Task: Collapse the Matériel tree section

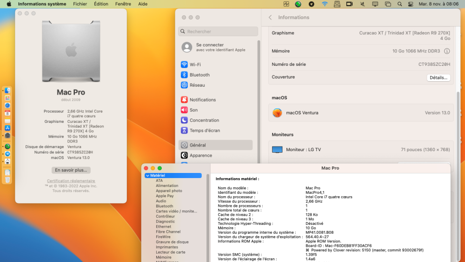Action: (147, 176)
